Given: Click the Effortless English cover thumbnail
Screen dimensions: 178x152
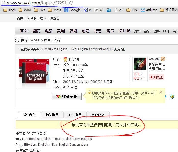Looking at the screenshot, I should pos(34,73).
